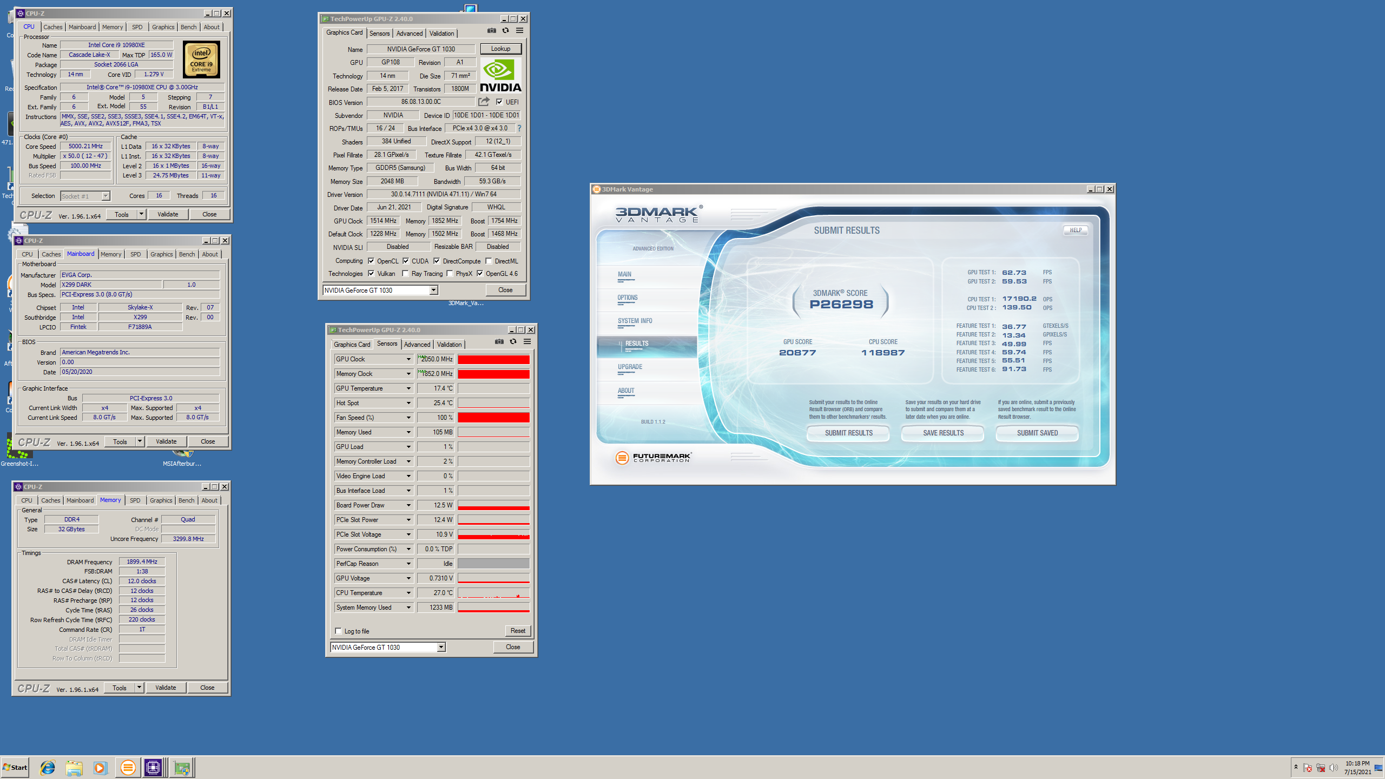Click the question mark beside Bus Interface

click(x=519, y=128)
